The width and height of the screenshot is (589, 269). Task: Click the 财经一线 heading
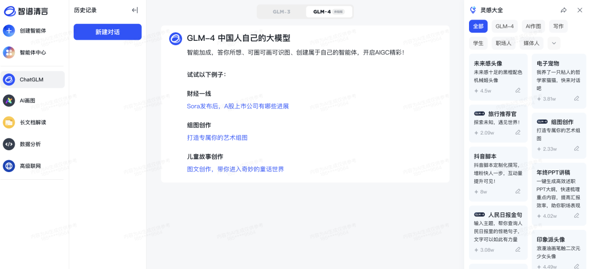[x=199, y=94]
